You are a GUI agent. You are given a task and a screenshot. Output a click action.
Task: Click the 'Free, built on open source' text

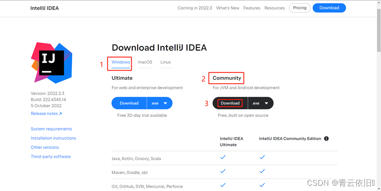pos(243,115)
